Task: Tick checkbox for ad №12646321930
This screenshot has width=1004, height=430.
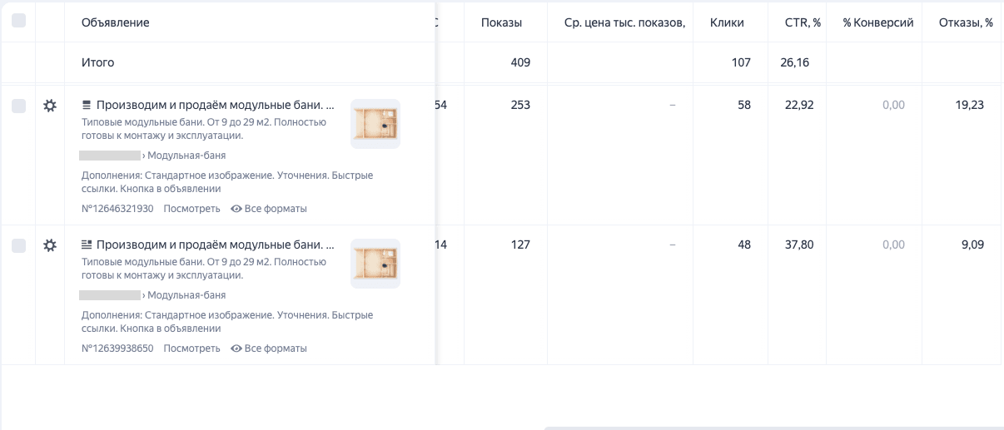Action: point(18,106)
